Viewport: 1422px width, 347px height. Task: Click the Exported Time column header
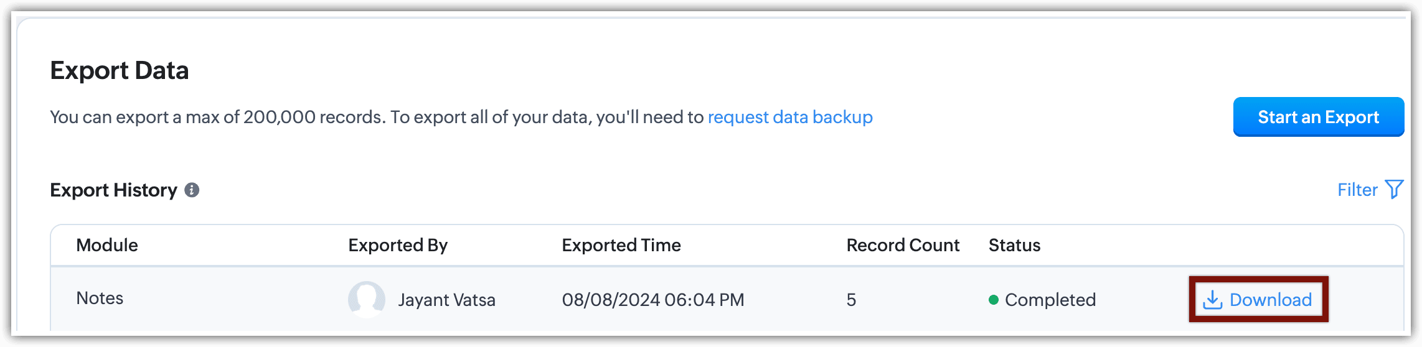pyautogui.click(x=621, y=245)
